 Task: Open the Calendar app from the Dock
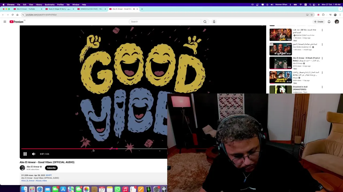pos(102,189)
